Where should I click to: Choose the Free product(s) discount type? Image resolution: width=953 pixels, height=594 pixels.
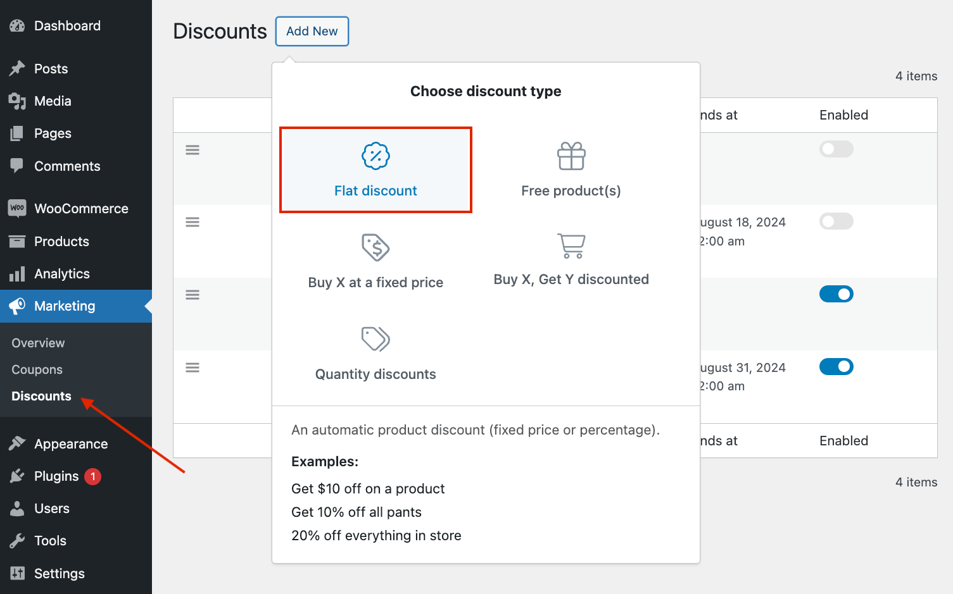coord(571,170)
